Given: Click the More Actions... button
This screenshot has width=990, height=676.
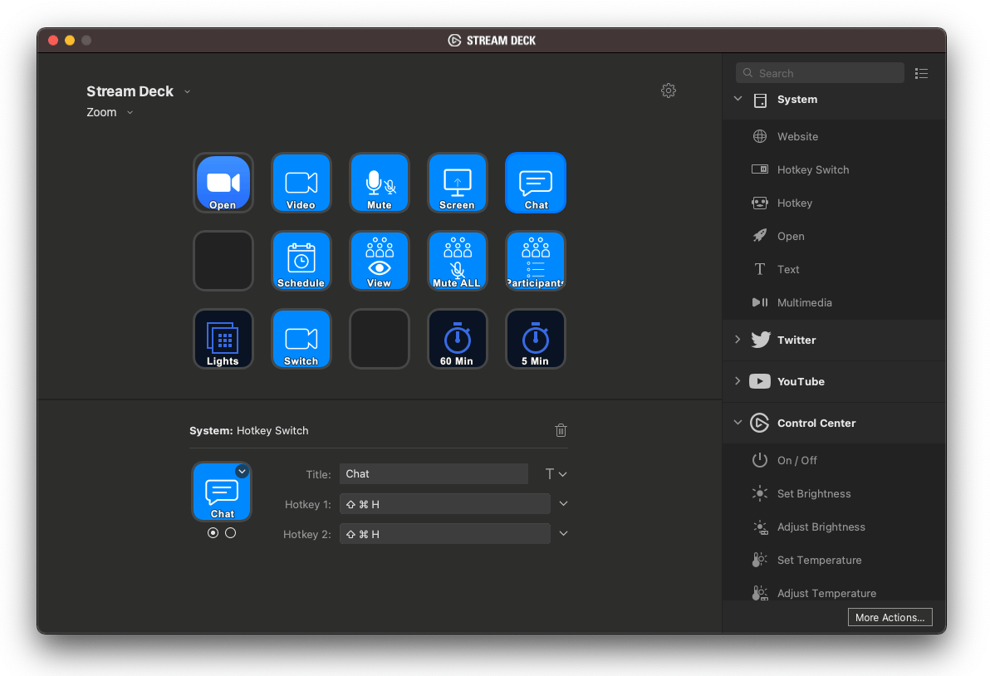Looking at the screenshot, I should click(x=890, y=617).
